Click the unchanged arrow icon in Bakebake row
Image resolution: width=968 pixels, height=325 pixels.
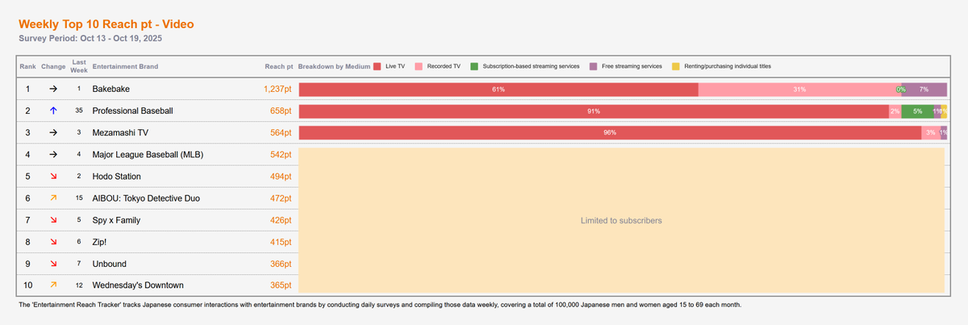tap(53, 89)
